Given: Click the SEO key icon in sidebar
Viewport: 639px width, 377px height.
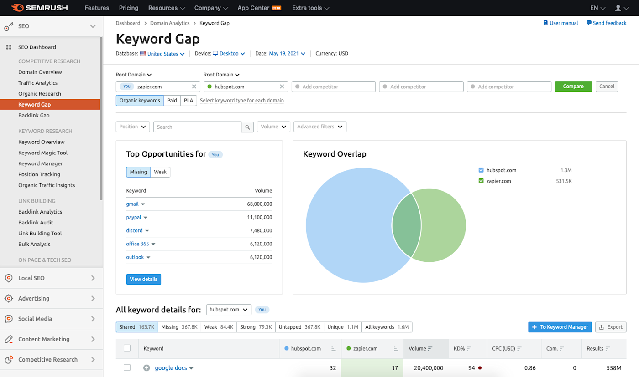Looking at the screenshot, I should pyautogui.click(x=9, y=26).
